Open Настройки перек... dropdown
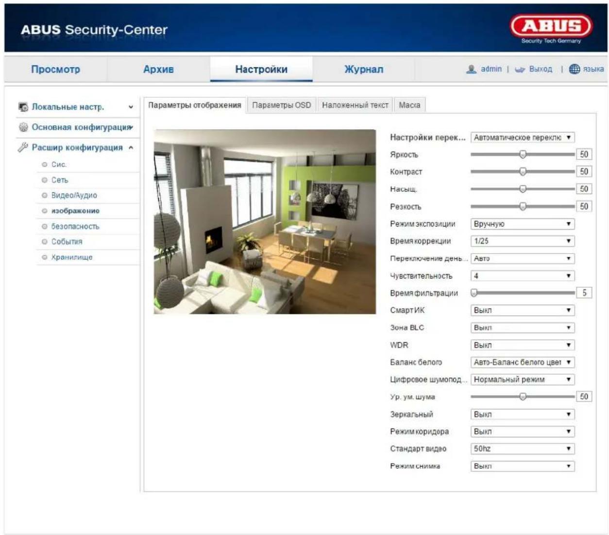 pyautogui.click(x=523, y=138)
